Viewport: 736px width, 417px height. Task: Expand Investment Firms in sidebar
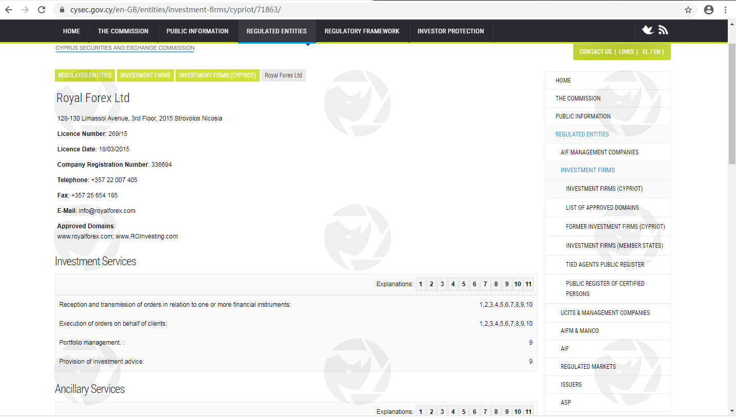[x=587, y=170]
